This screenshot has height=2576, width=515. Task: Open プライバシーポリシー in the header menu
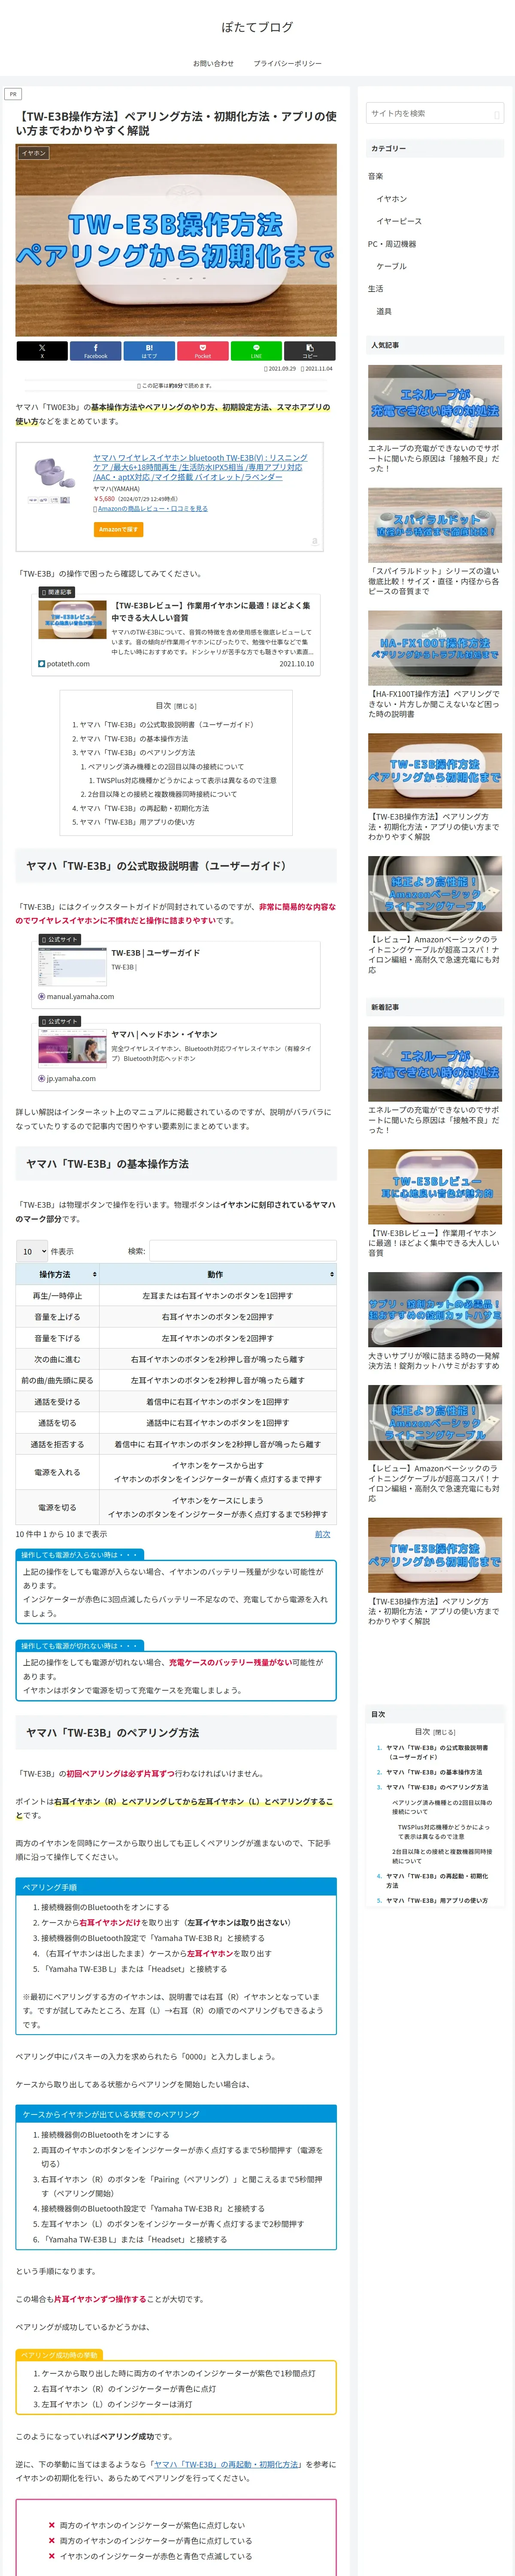click(x=287, y=63)
